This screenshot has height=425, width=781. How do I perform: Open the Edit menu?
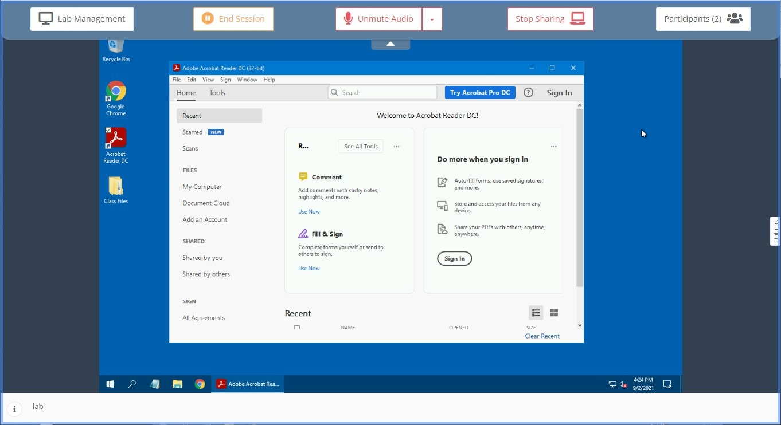(192, 80)
